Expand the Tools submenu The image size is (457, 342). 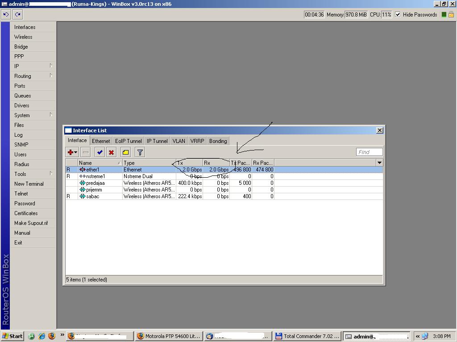point(51,173)
